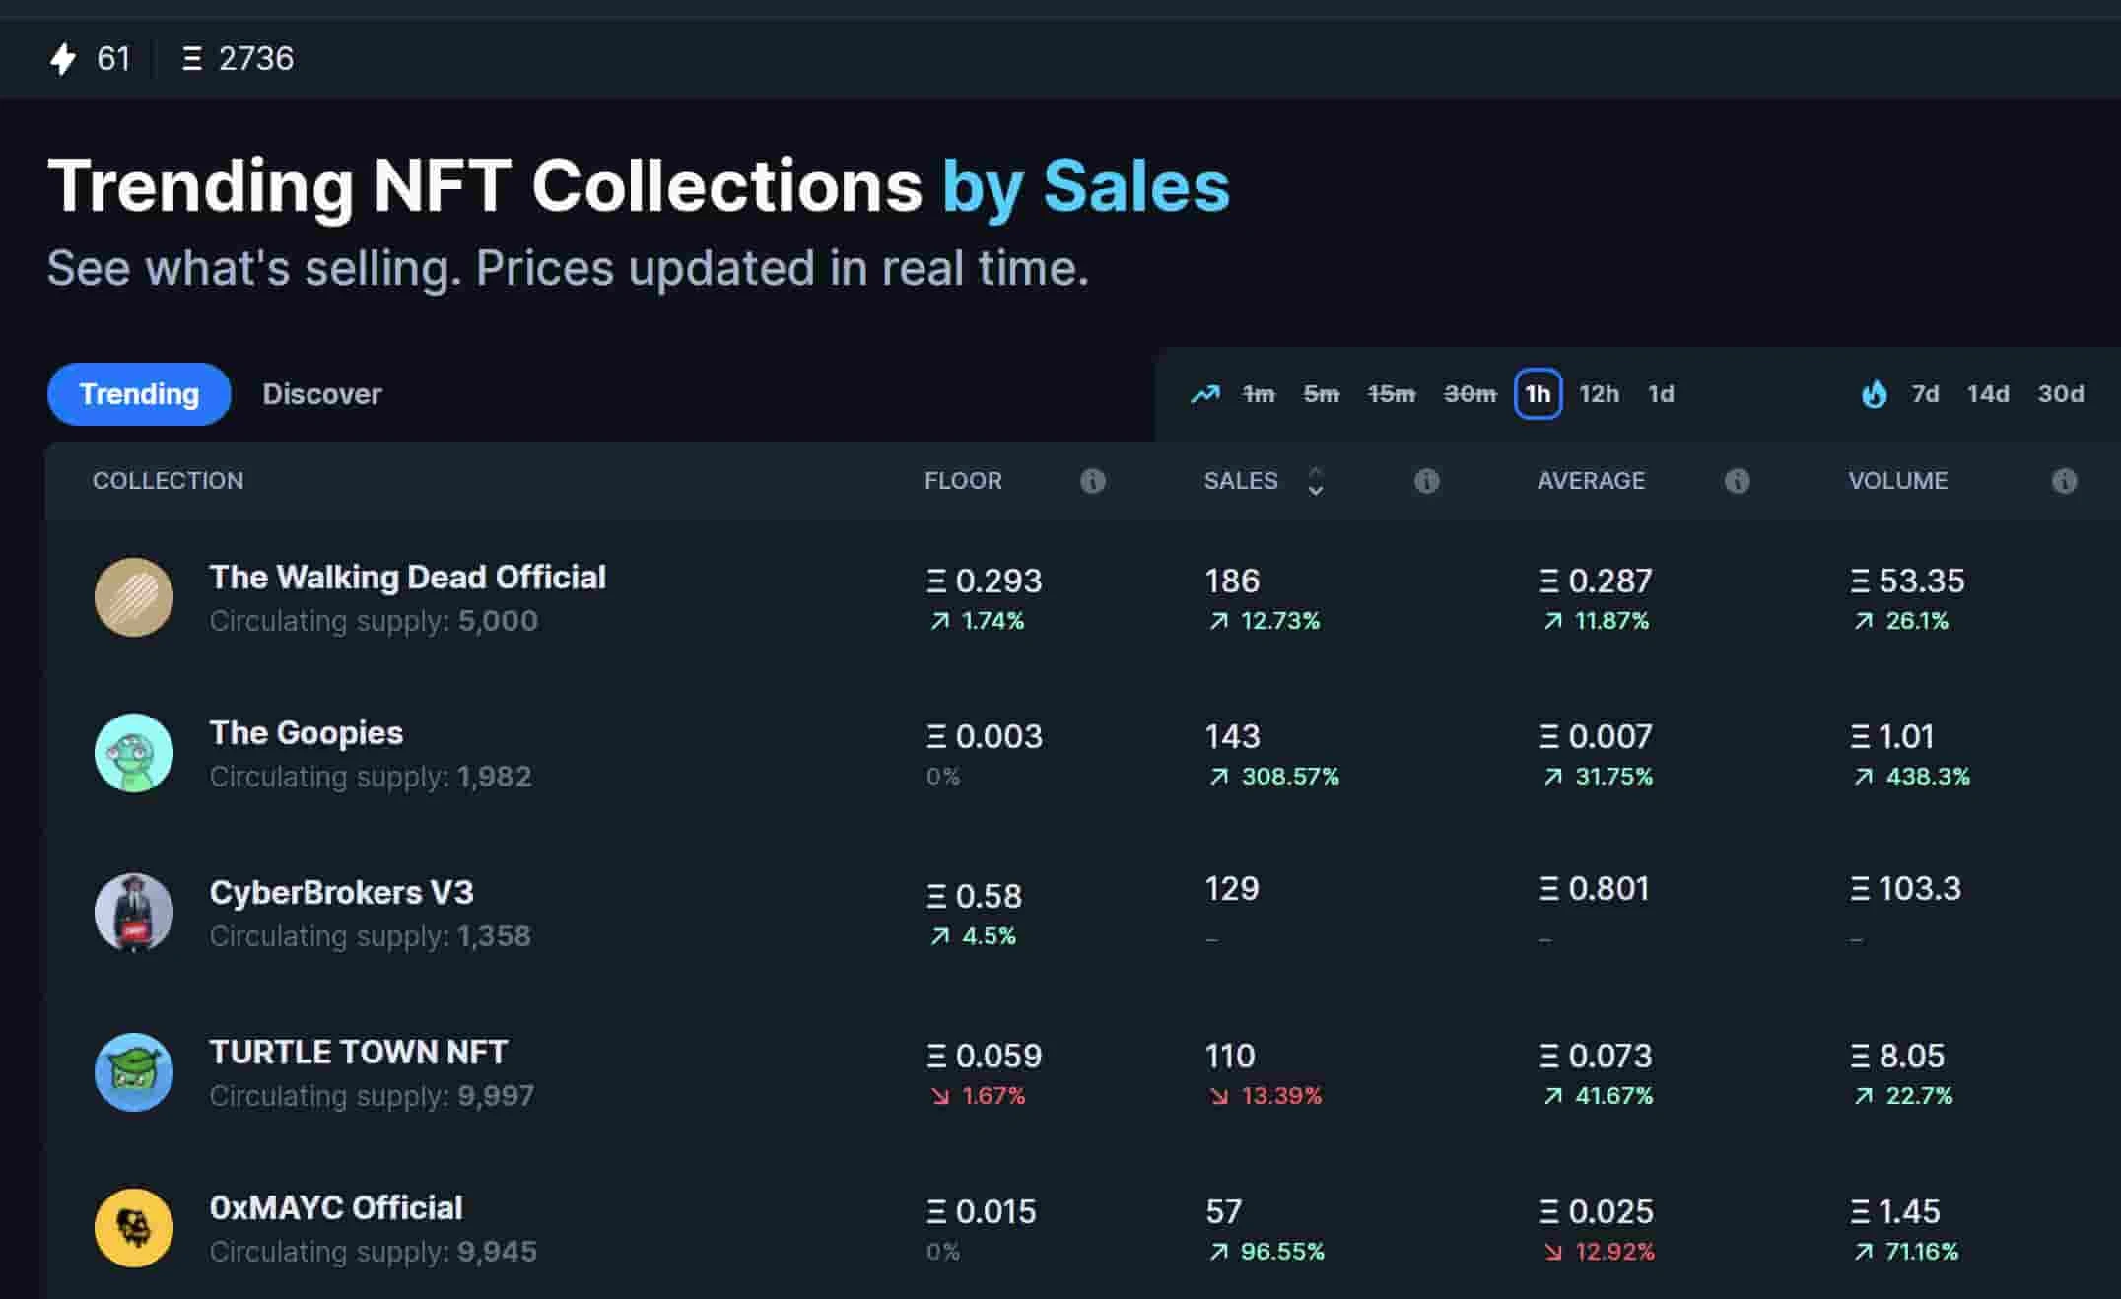Viewport: 2121px width, 1299px height.
Task: Open the CyberBrokers V3 collection
Action: point(341,893)
